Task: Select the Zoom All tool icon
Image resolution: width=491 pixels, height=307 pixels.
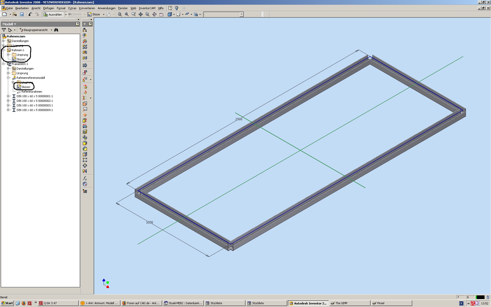Action: [120, 14]
